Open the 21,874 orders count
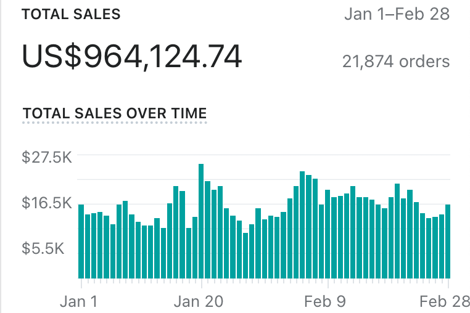The height and width of the screenshot is (313, 470). tap(396, 62)
